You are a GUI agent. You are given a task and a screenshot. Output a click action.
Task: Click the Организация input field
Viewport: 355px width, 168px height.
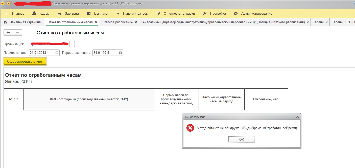point(49,44)
